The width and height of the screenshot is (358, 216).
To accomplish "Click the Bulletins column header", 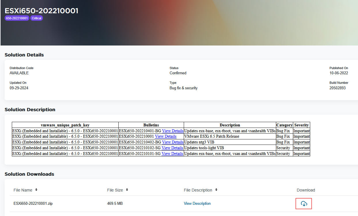I will tap(151, 125).
